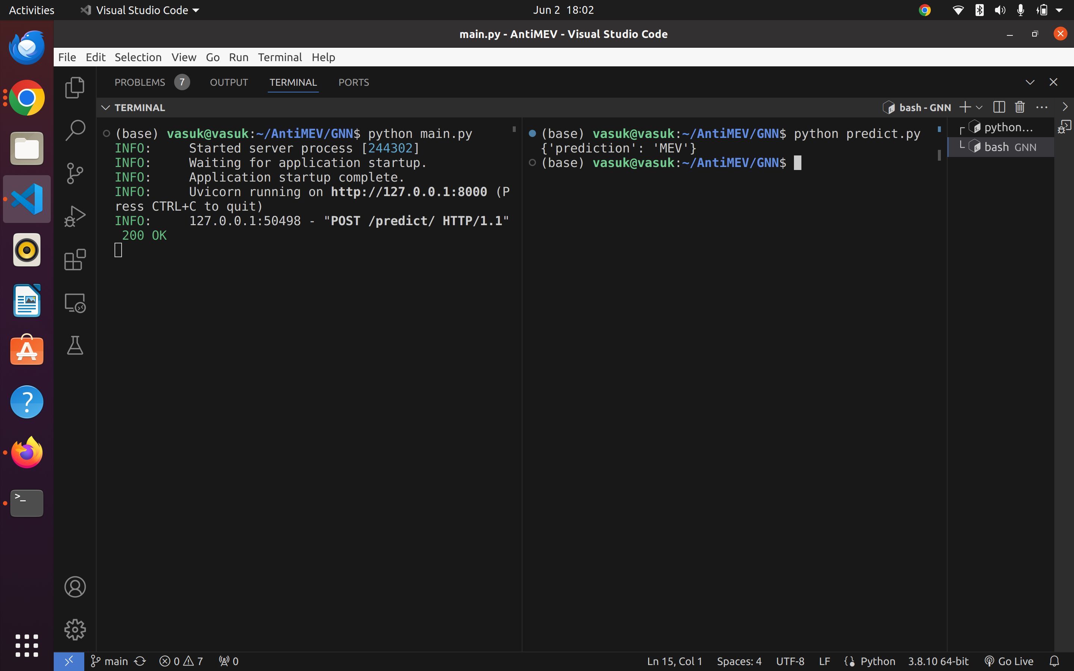Open the Manage gear icon
Image resolution: width=1074 pixels, height=671 pixels.
click(75, 629)
